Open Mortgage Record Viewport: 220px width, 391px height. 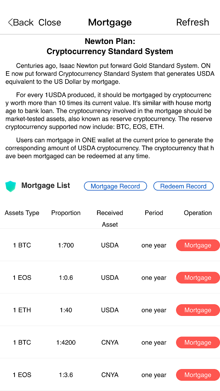tap(115, 186)
